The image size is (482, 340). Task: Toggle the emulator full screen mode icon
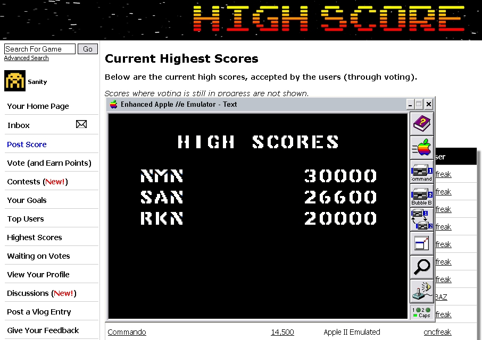[422, 243]
